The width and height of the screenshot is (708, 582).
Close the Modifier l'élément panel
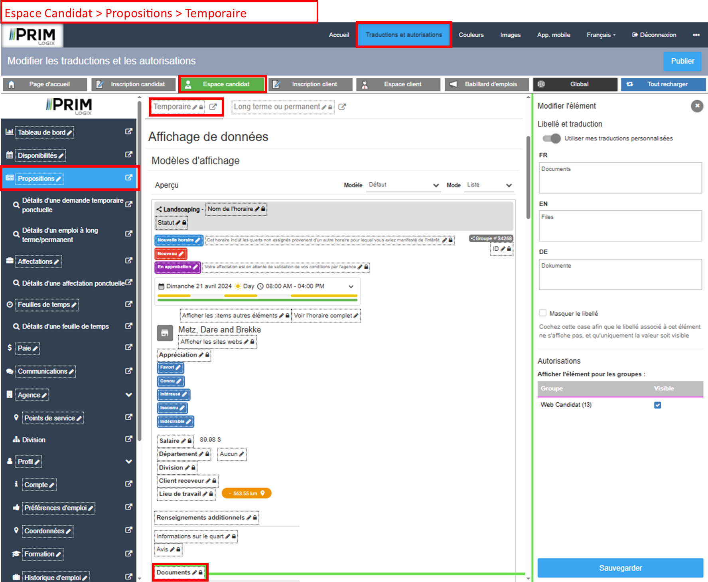coord(697,106)
